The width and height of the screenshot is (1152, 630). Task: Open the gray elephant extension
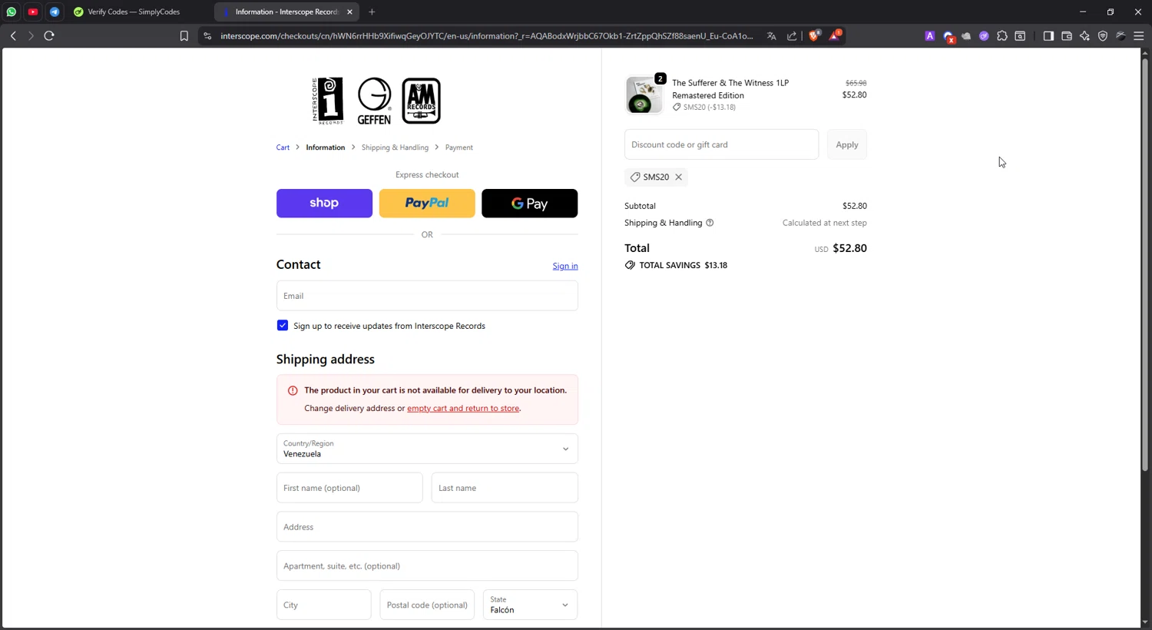966,35
